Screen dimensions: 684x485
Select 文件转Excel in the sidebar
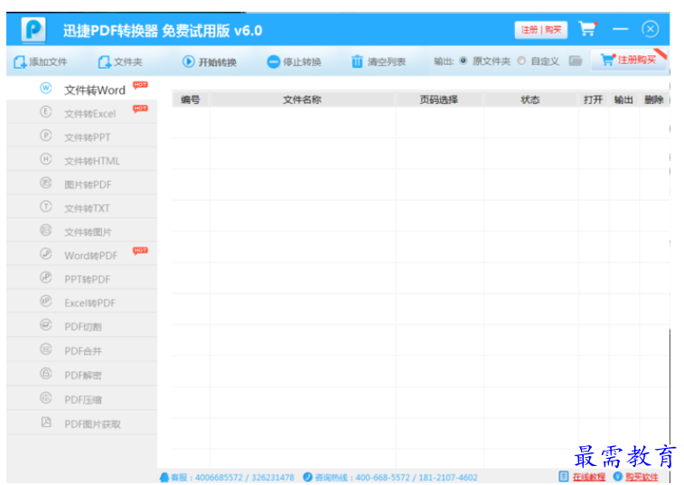tap(82, 114)
